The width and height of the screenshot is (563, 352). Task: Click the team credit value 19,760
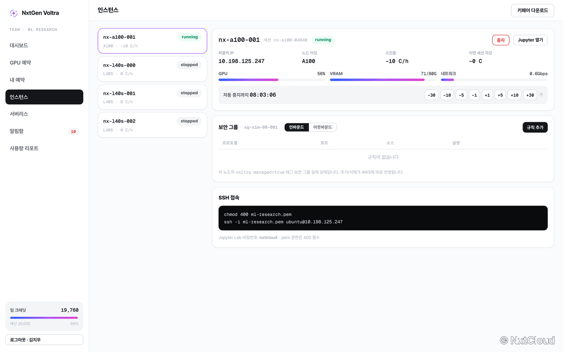click(70, 310)
